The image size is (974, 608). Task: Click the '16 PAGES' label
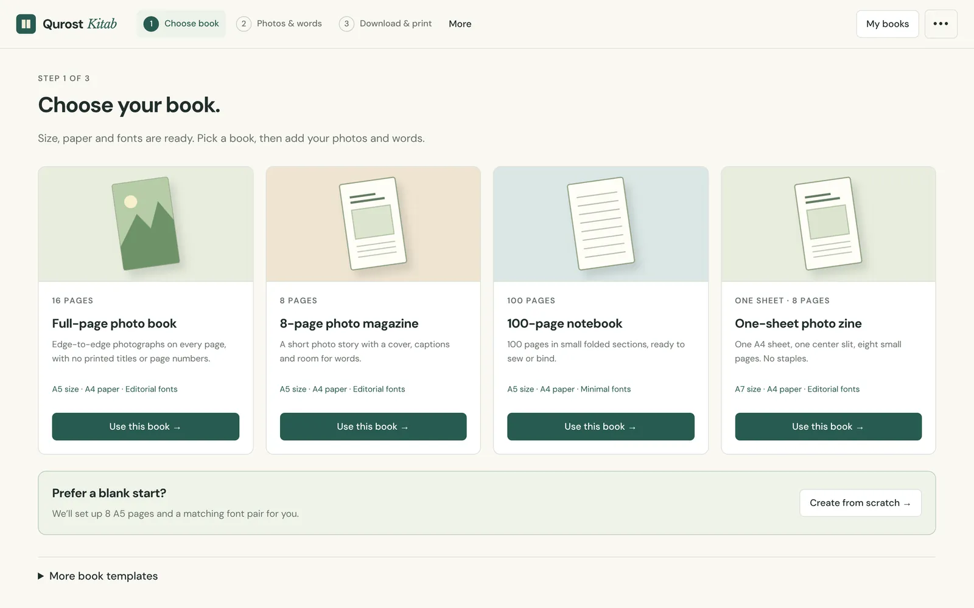(x=72, y=300)
